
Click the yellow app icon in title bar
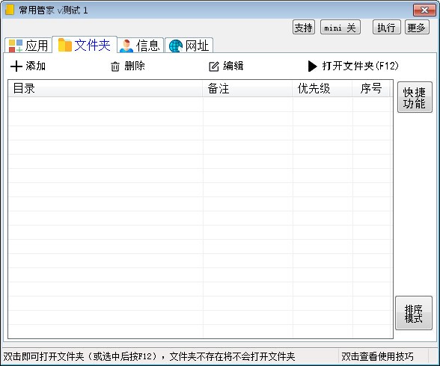pyautogui.click(x=10, y=10)
